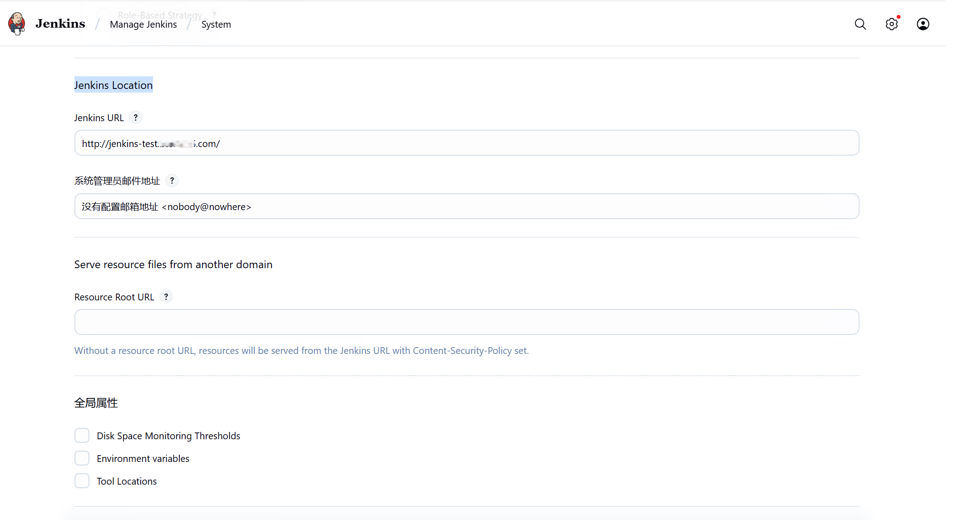
Task: Enable Disk Space Monitoring Thresholds checkbox
Action: [x=82, y=436]
